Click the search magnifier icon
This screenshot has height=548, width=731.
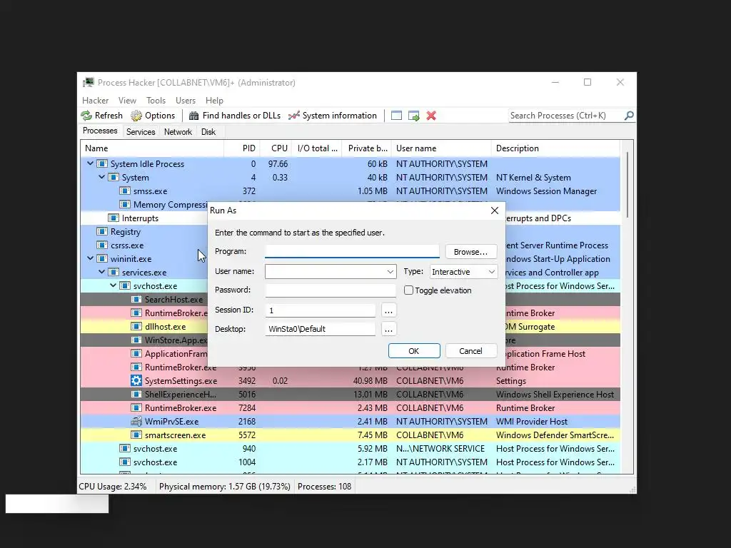pos(629,115)
